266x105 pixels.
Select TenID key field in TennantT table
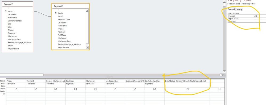pos(10,11)
